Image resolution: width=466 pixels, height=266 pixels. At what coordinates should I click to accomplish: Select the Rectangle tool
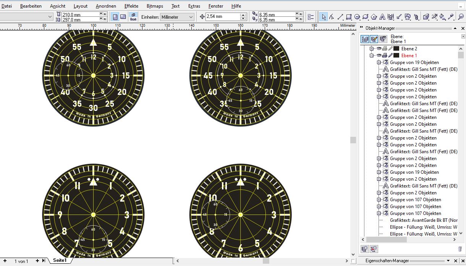click(349, 17)
